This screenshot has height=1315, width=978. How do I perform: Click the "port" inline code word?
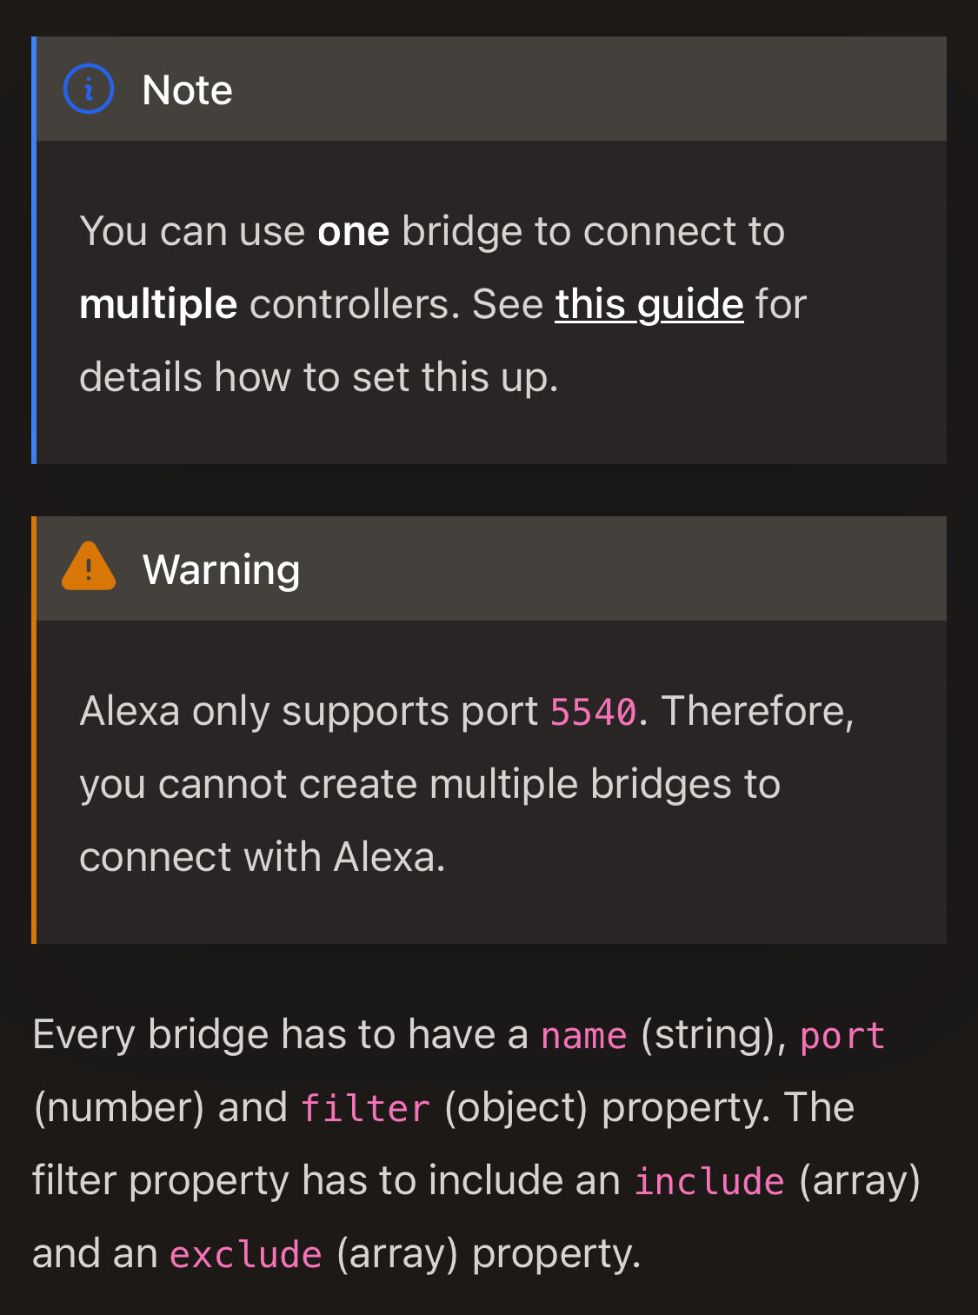tap(842, 1036)
